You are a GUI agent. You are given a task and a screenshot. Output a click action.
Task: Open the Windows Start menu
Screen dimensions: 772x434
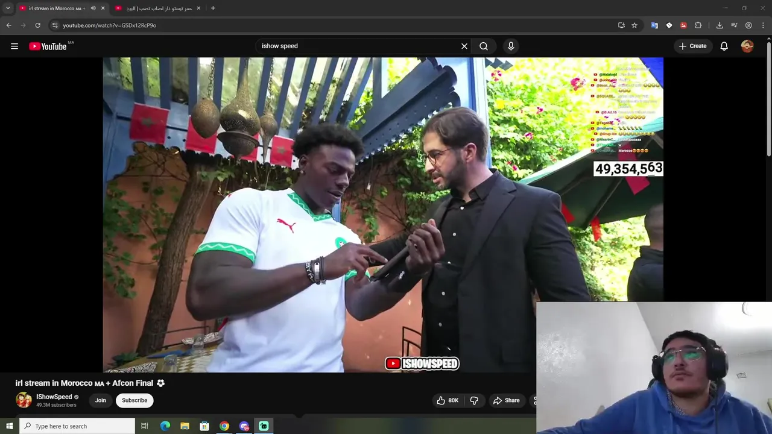tap(9, 426)
